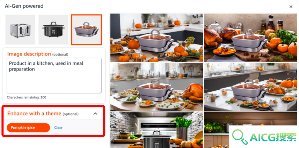
Task: Open first generated image with pumpkins on counter
Action: coord(156,38)
